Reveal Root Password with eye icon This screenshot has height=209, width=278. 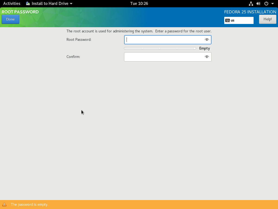[207, 40]
